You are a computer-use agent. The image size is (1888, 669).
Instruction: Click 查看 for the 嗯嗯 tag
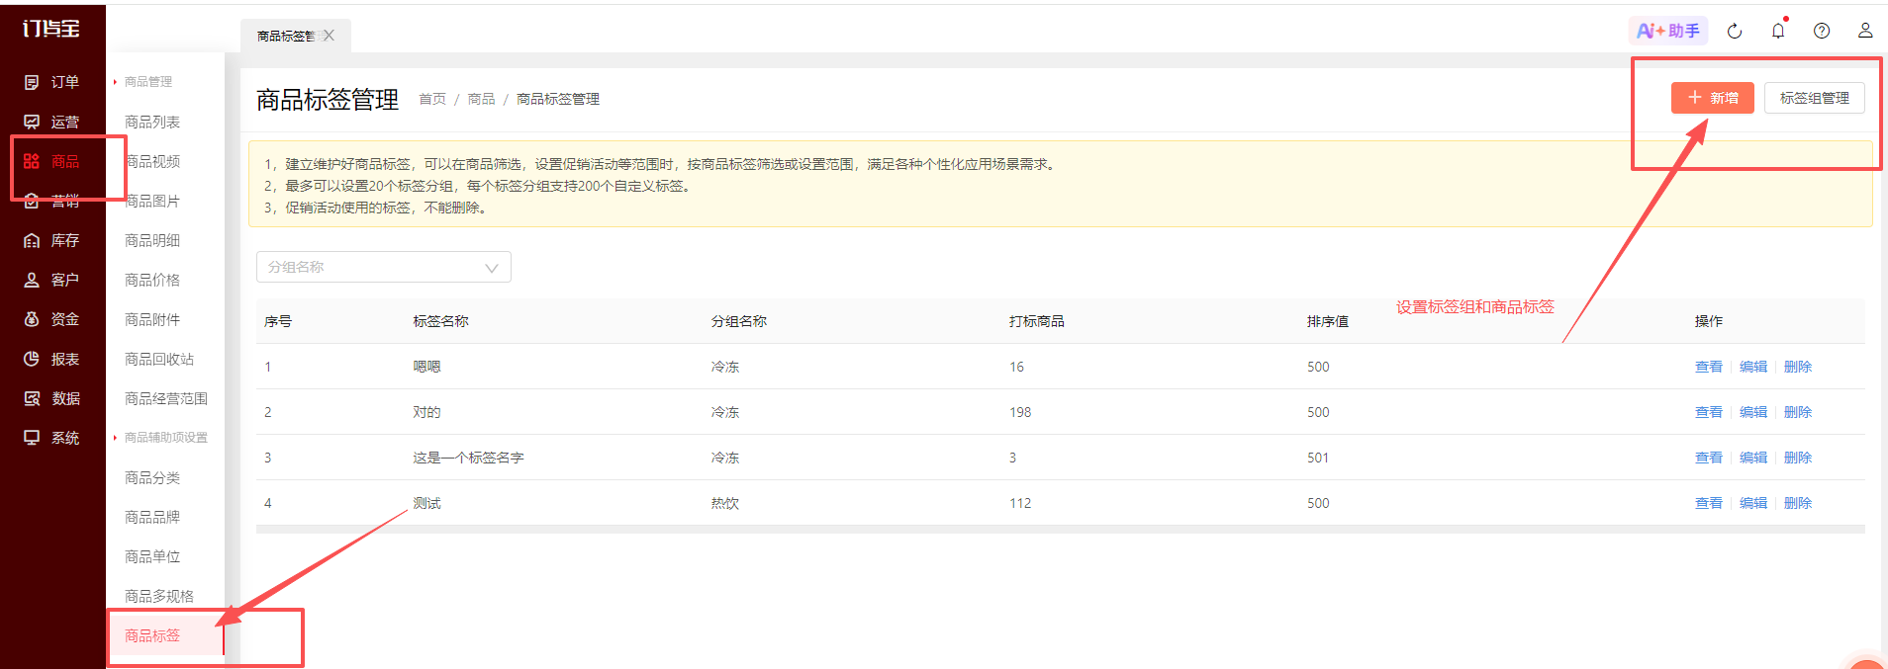(1709, 367)
